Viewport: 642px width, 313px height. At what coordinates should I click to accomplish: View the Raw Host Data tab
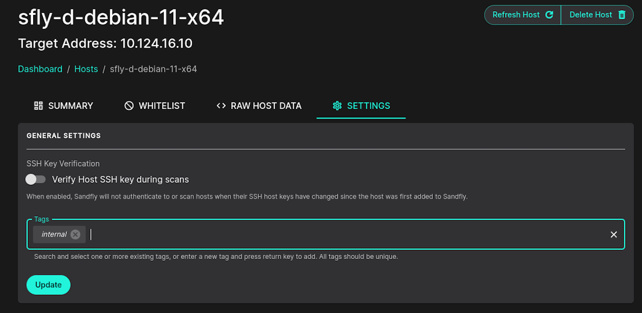266,105
